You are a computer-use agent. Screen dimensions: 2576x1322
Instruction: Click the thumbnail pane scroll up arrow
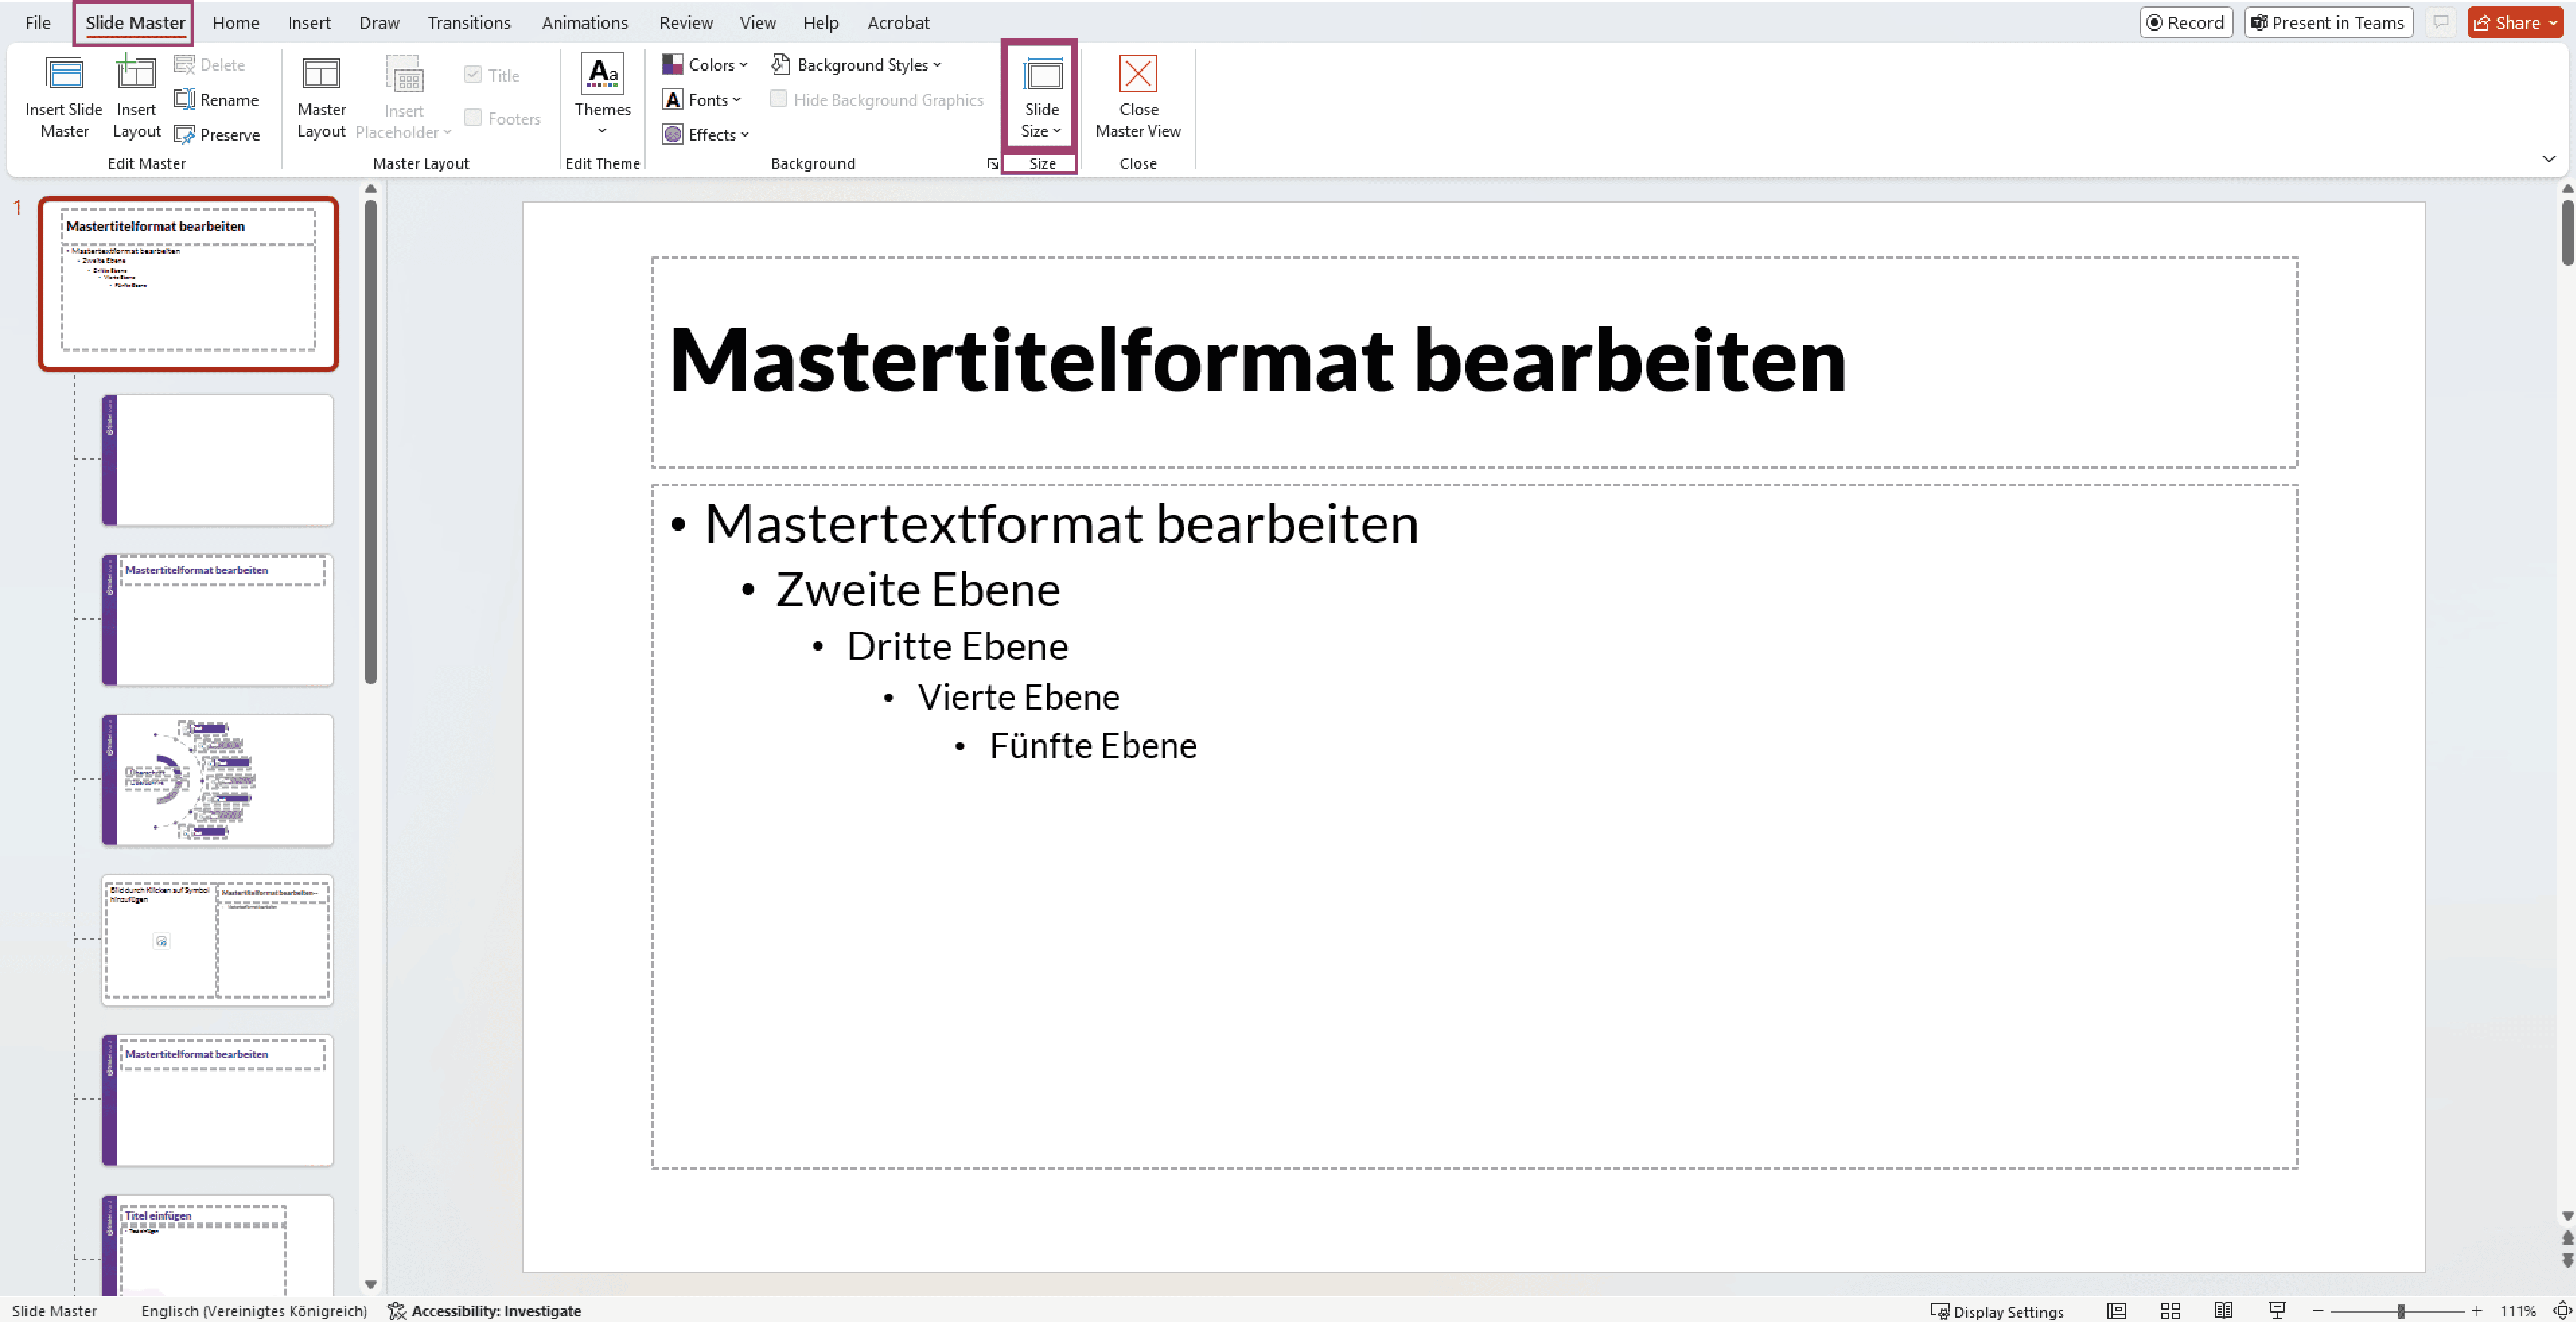click(370, 189)
